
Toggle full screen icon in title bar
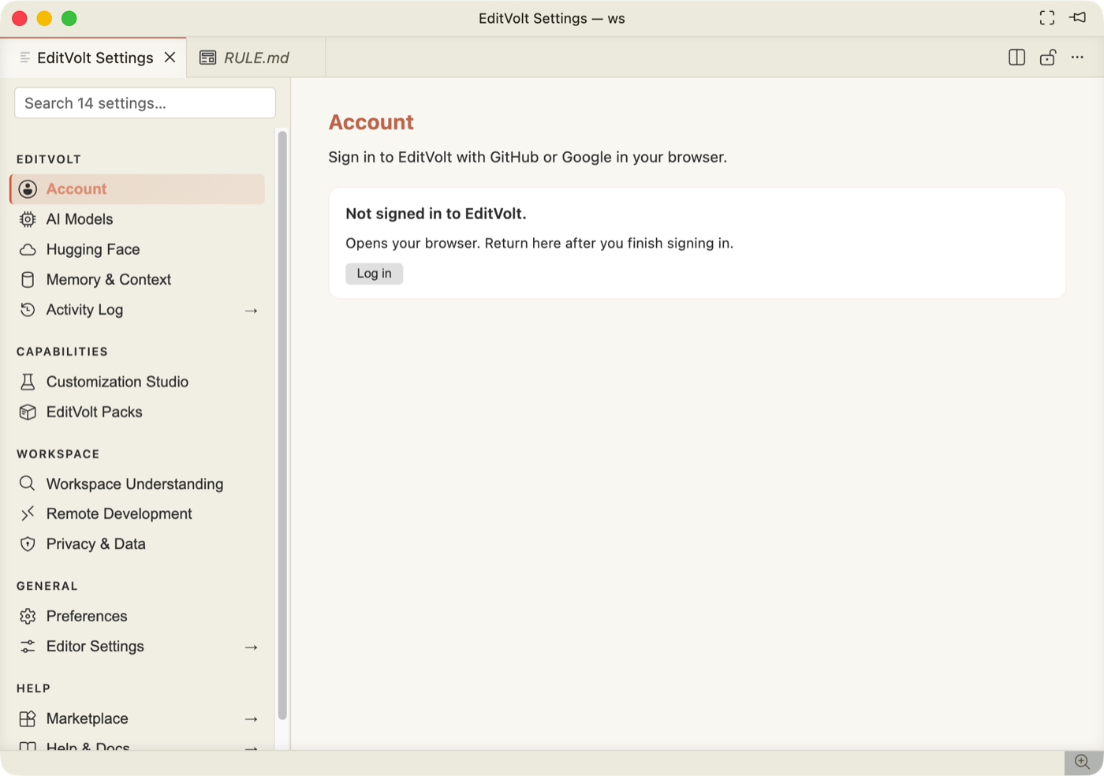(x=1047, y=18)
